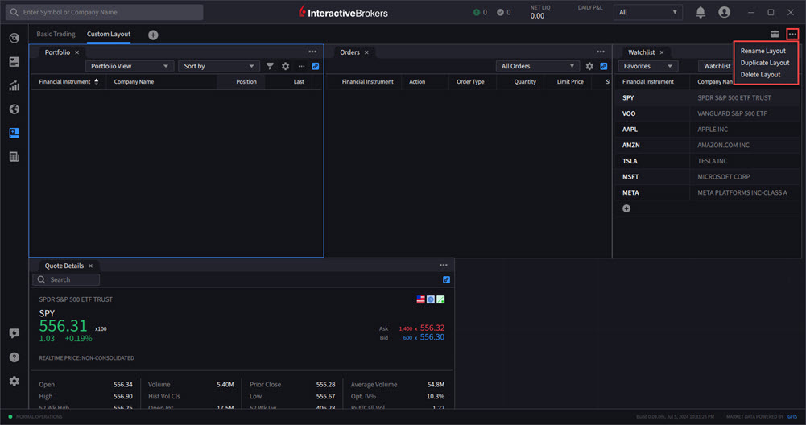Click the Portfolio toolbar more-options dots

click(x=301, y=66)
